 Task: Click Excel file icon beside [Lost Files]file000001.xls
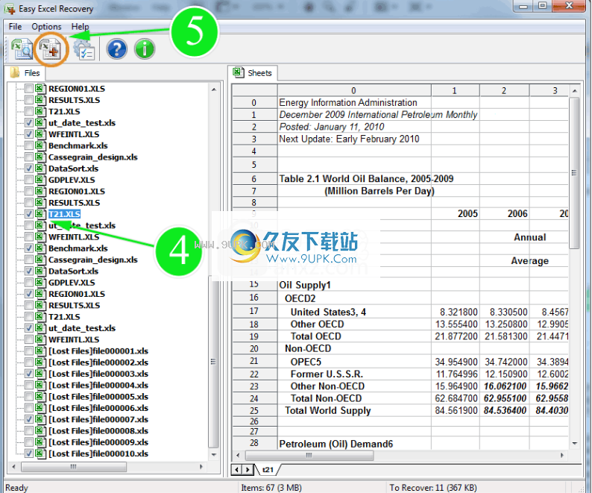40,351
